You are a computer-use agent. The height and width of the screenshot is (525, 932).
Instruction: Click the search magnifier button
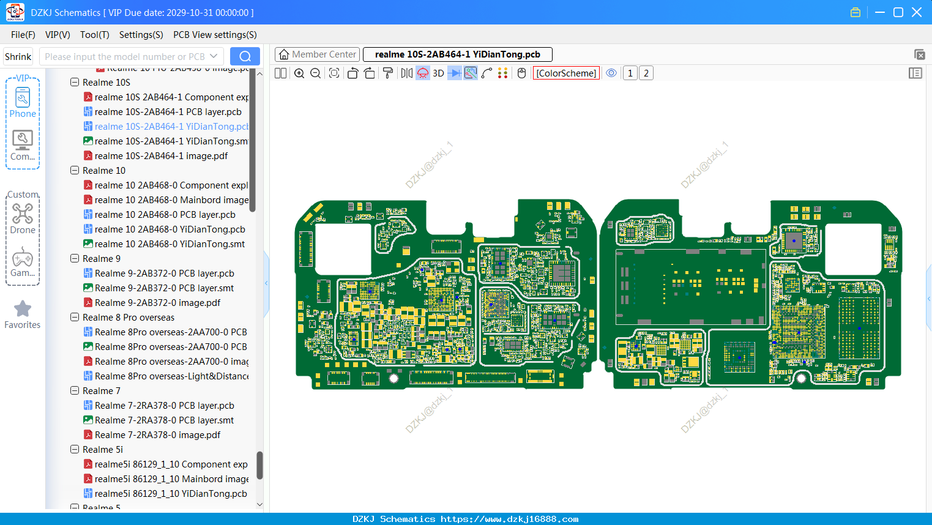pos(245,56)
